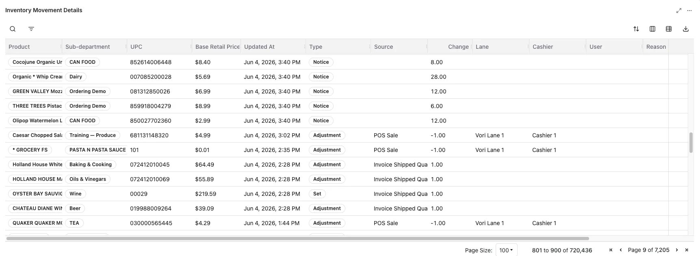Click Jun 4, 2026, 1:44 PM timestamp
The height and width of the screenshot is (256, 700).
[272, 223]
